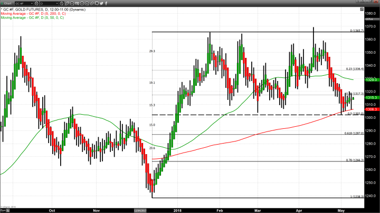Click the symbol search icon beside GC #F
The width and height of the screenshot is (380, 213).
(36, 3)
